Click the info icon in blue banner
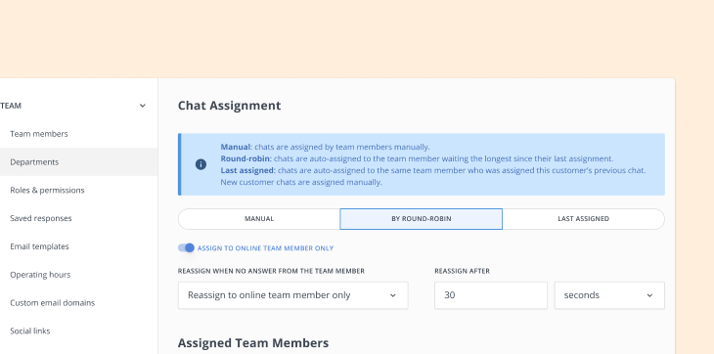Image resolution: width=714 pixels, height=354 pixels. (201, 164)
